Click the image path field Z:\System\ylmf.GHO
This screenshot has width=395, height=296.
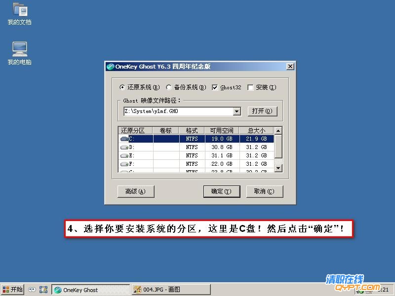[x=179, y=111]
